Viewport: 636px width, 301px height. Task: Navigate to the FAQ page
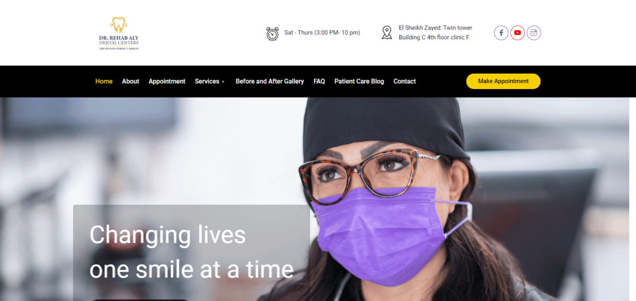click(x=319, y=81)
